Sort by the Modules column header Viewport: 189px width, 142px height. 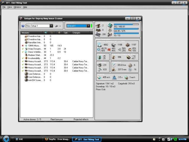click(32, 33)
